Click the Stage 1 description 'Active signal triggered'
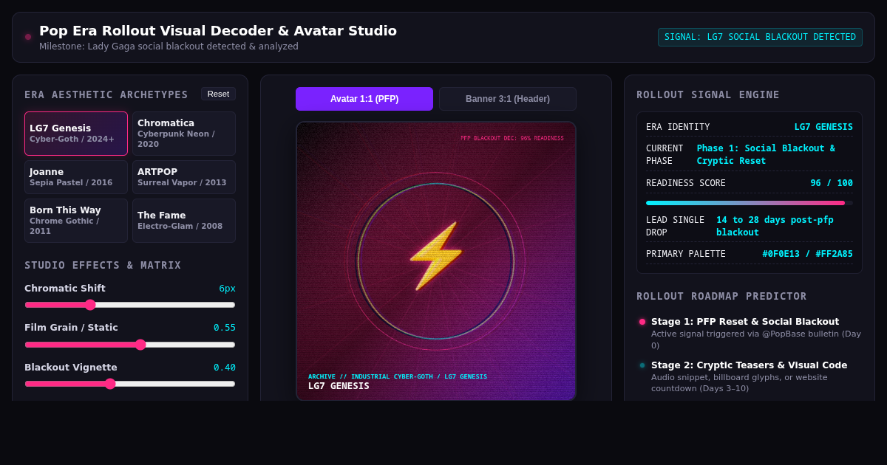The image size is (887, 465). coord(756,340)
